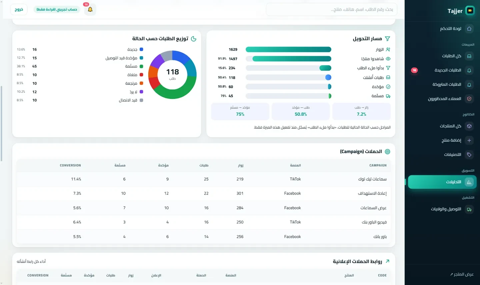Click the لا يردّ legend label
This screenshot has width=480, height=285.
coord(133,92)
